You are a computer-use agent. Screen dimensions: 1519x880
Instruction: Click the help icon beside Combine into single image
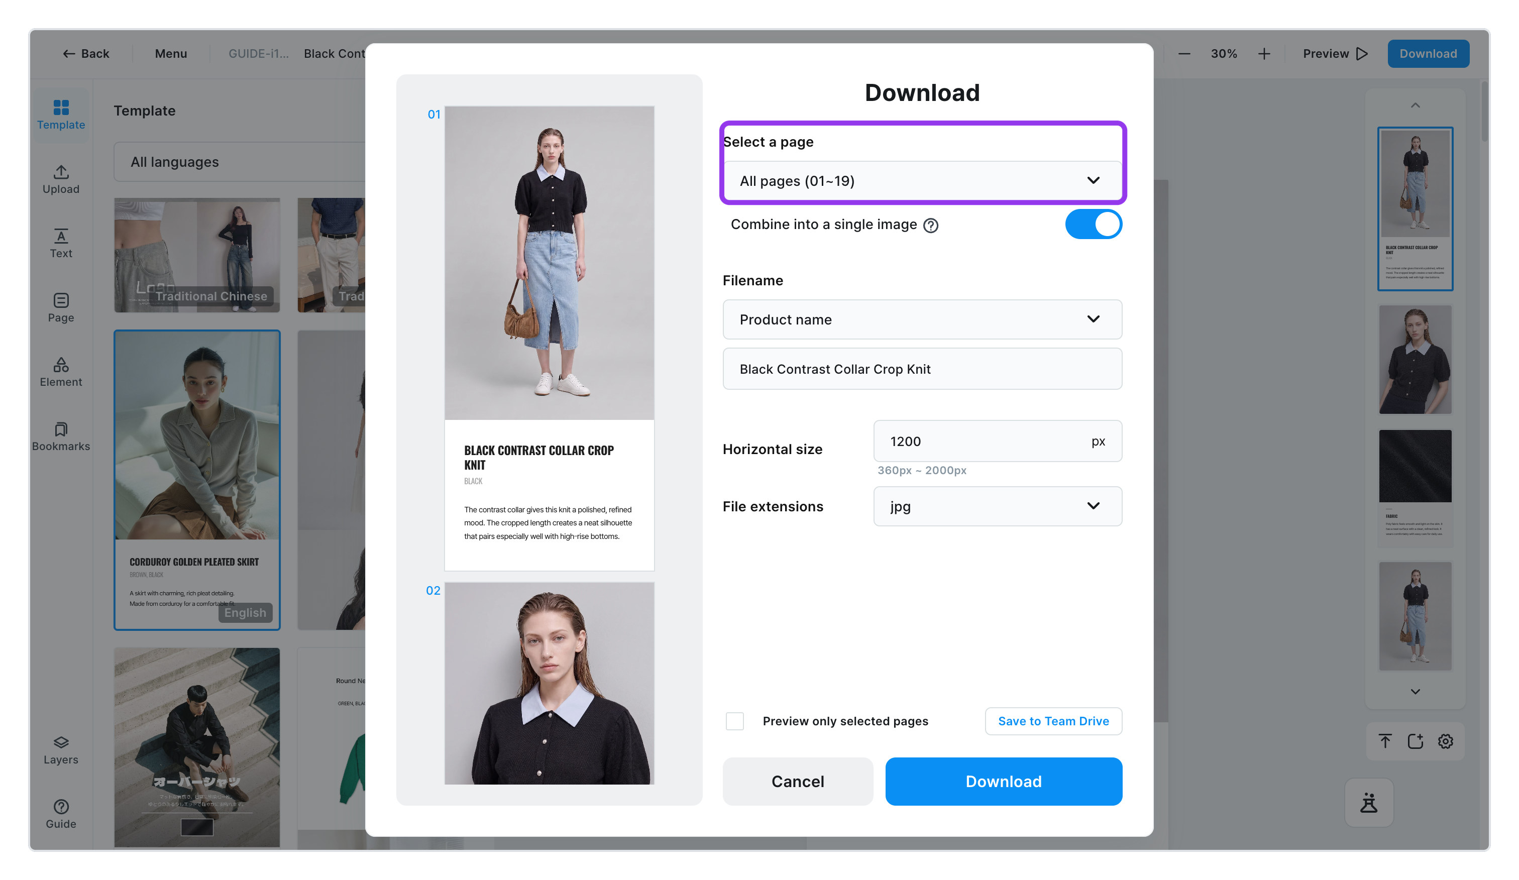931,225
